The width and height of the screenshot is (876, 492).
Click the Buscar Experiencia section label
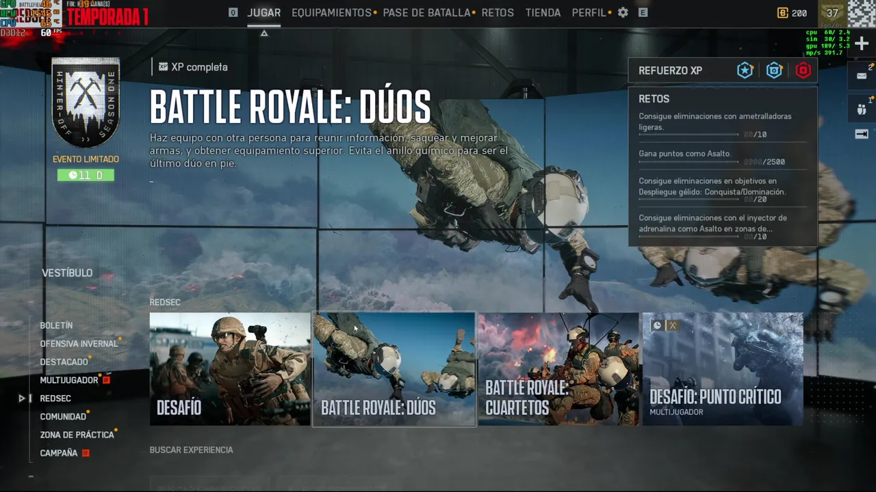(x=192, y=450)
